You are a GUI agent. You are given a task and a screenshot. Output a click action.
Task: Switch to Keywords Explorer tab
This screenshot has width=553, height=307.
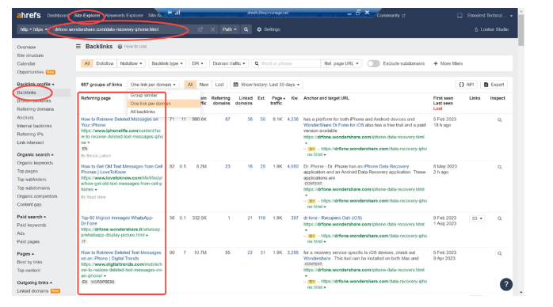coord(124,16)
